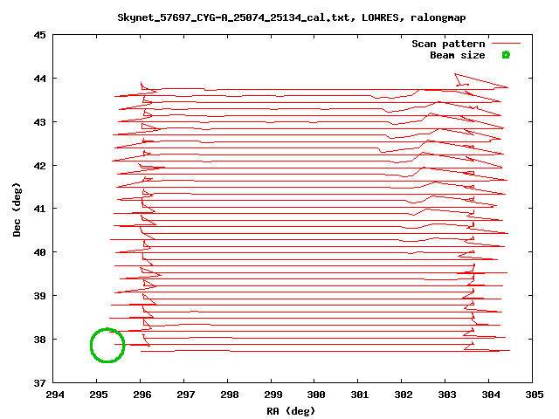Image resolution: width=559 pixels, height=419 pixels.
Task: Click the RA axis tick label 294
Action: pos(55,395)
